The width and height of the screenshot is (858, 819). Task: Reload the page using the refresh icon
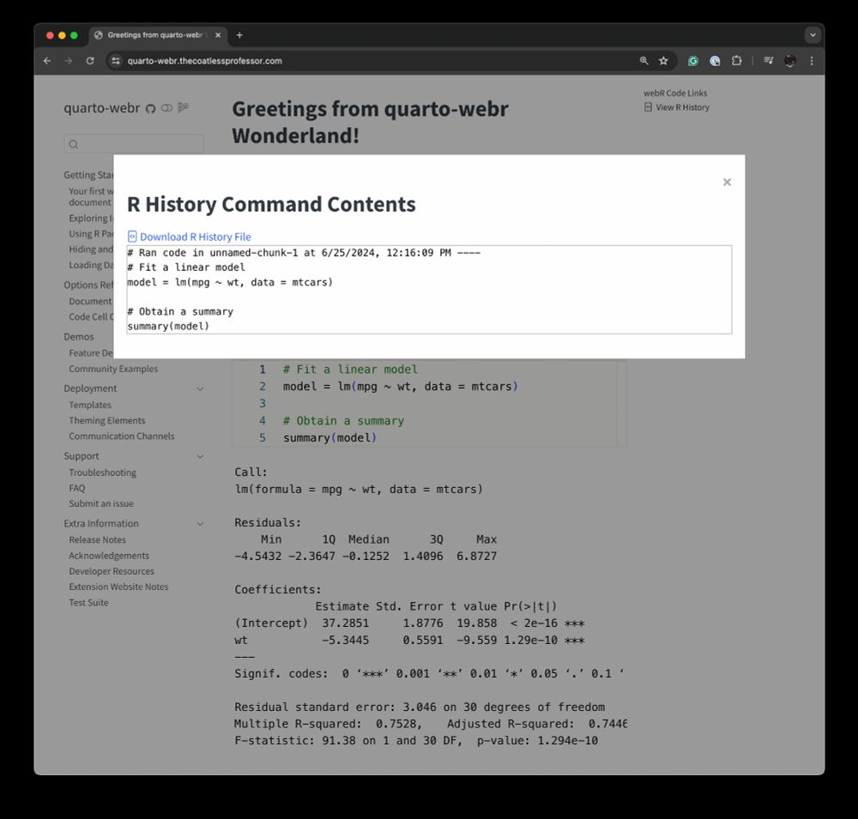point(90,61)
